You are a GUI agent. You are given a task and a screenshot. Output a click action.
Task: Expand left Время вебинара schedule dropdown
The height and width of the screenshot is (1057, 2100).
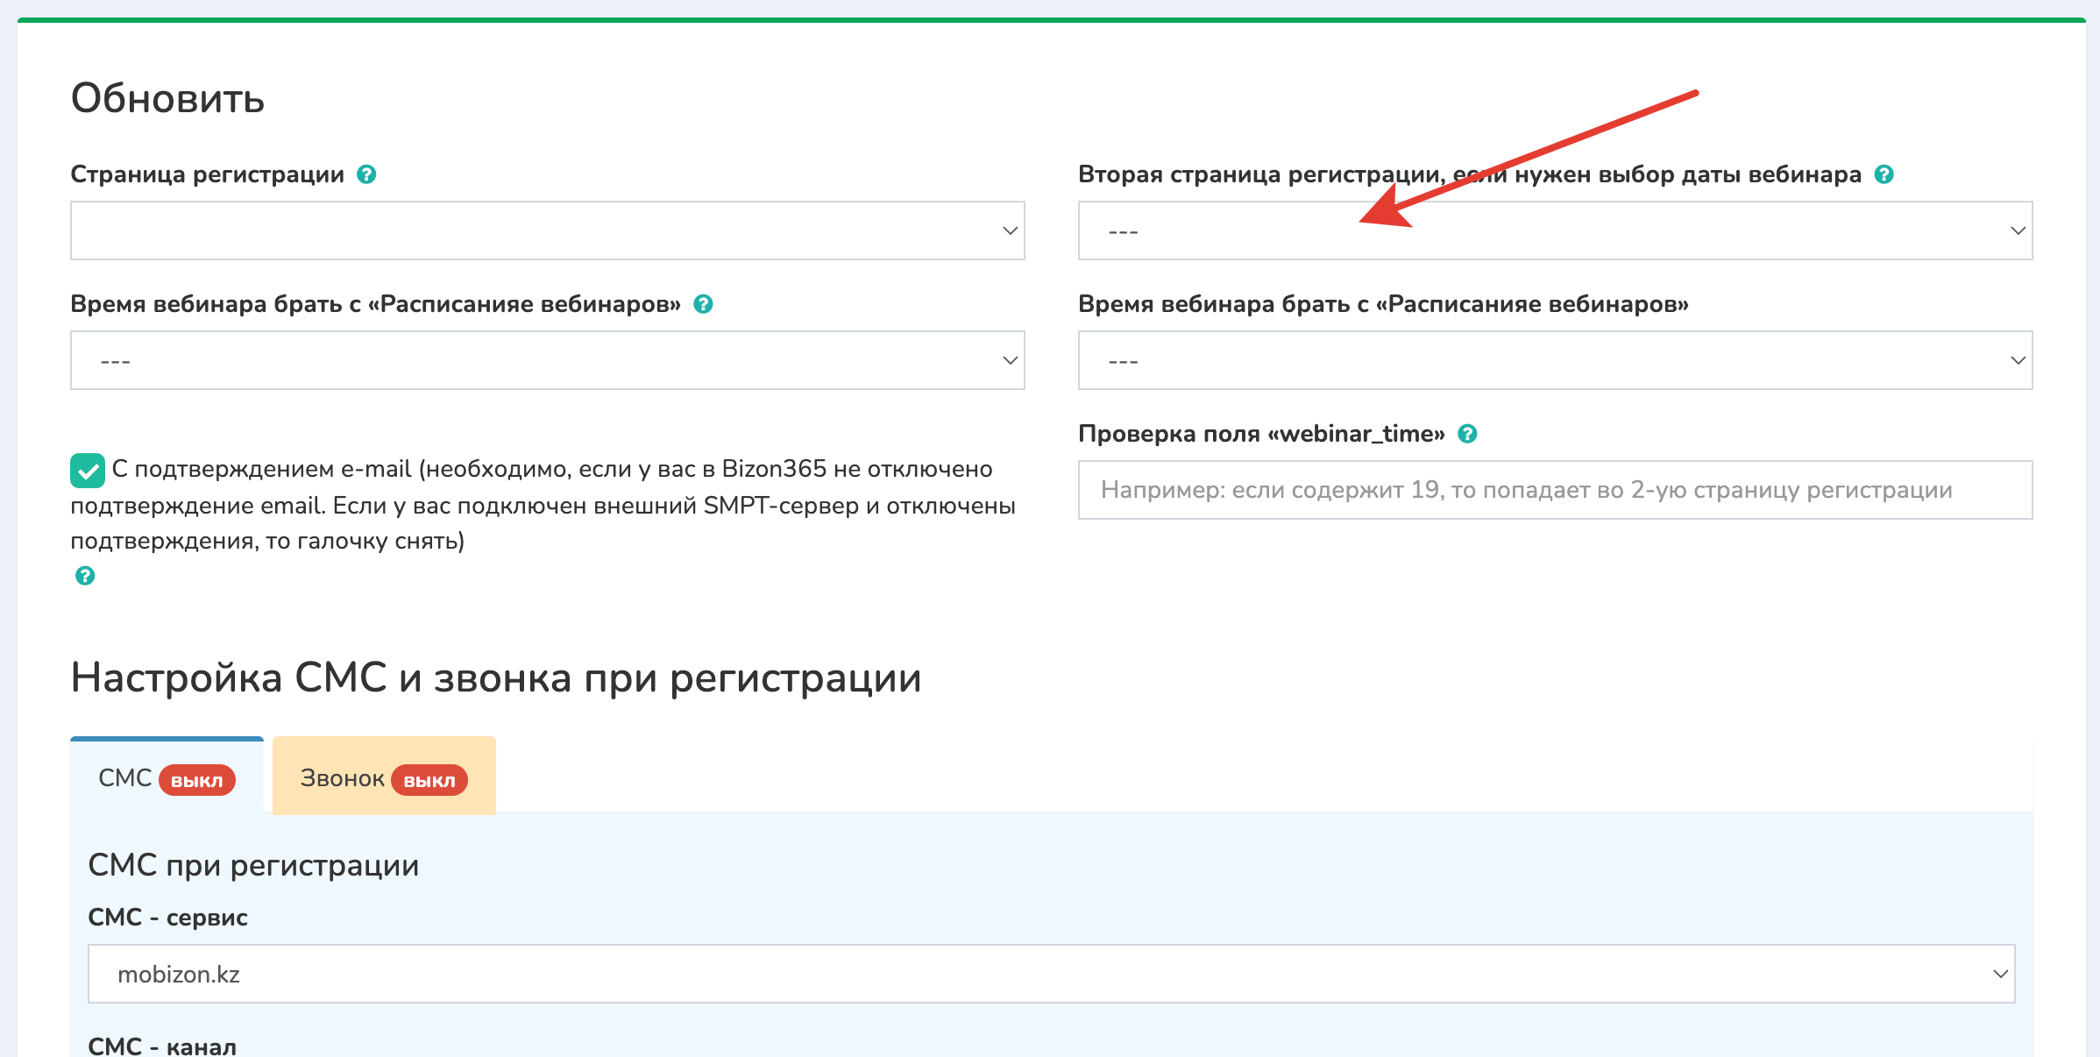[x=547, y=360]
